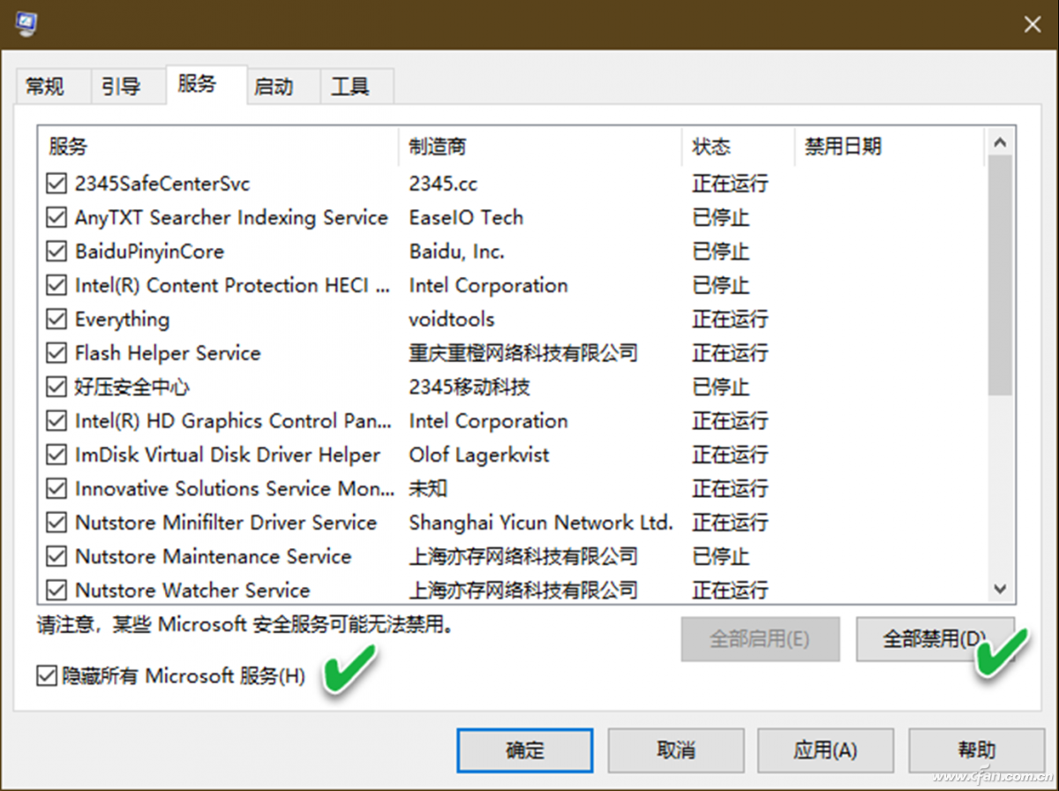1059x791 pixels.
Task: Select the 重庆重橙网络科技有限公司 manufacturer cell
Action: click(523, 353)
